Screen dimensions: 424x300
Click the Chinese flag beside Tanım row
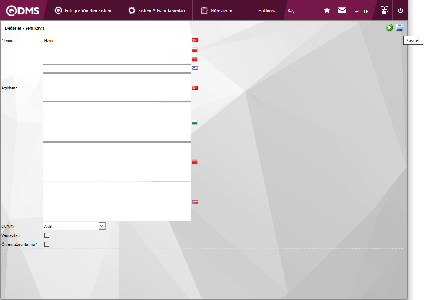point(195,59)
